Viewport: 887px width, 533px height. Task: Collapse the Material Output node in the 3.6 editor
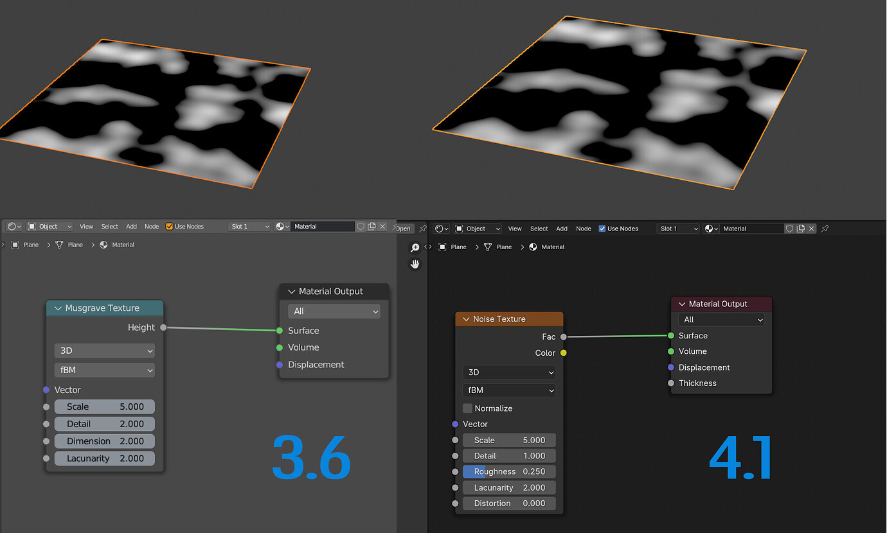pos(292,292)
